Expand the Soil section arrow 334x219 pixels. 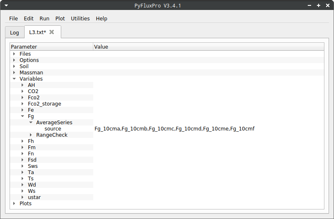pos(14,66)
